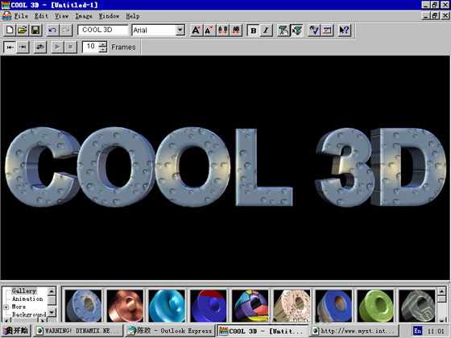Click the New file icon
The height and width of the screenshot is (338, 451).
tap(10, 31)
